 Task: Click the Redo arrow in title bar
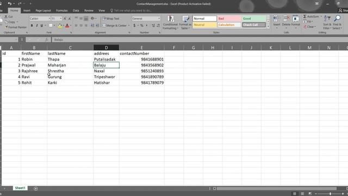coord(20,4)
